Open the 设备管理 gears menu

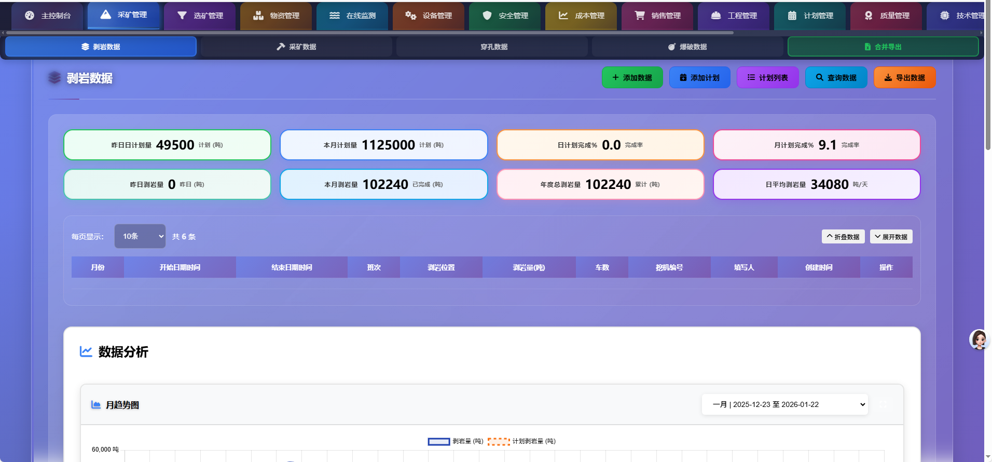point(429,16)
